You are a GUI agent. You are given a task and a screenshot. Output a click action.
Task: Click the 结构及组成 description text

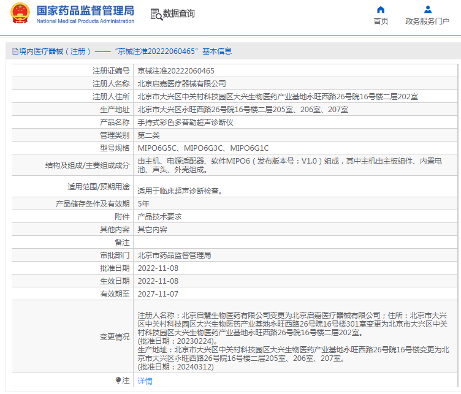pyautogui.click(x=289, y=165)
